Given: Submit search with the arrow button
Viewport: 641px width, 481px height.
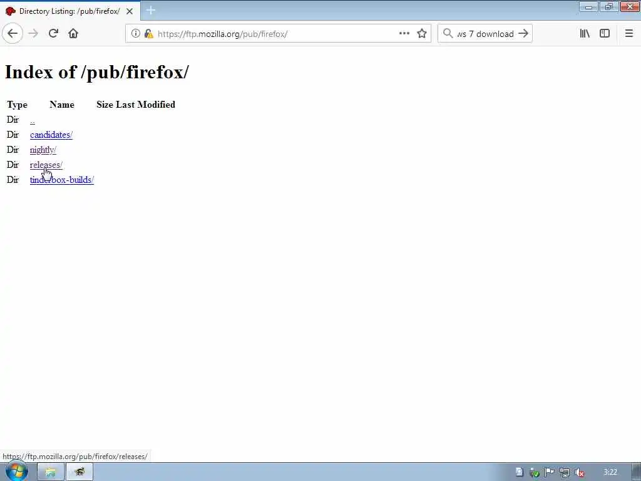Looking at the screenshot, I should tap(523, 34).
